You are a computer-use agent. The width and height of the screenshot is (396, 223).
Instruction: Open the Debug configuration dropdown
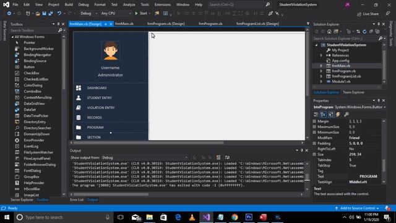pyautogui.click(x=89, y=14)
